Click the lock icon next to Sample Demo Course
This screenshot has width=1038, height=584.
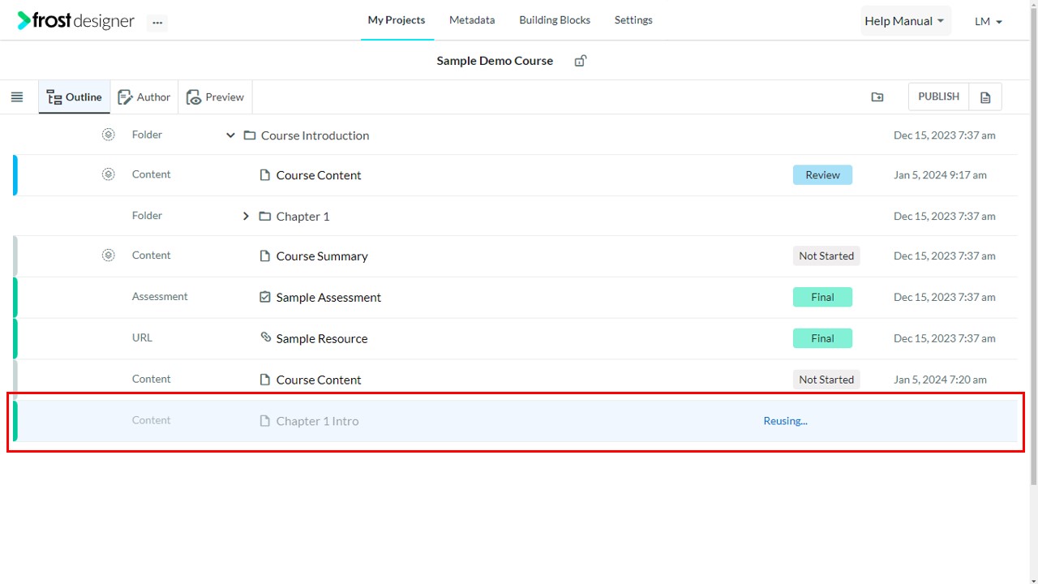[581, 61]
